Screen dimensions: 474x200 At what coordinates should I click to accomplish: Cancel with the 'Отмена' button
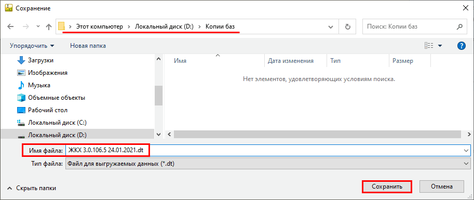tap(442, 186)
